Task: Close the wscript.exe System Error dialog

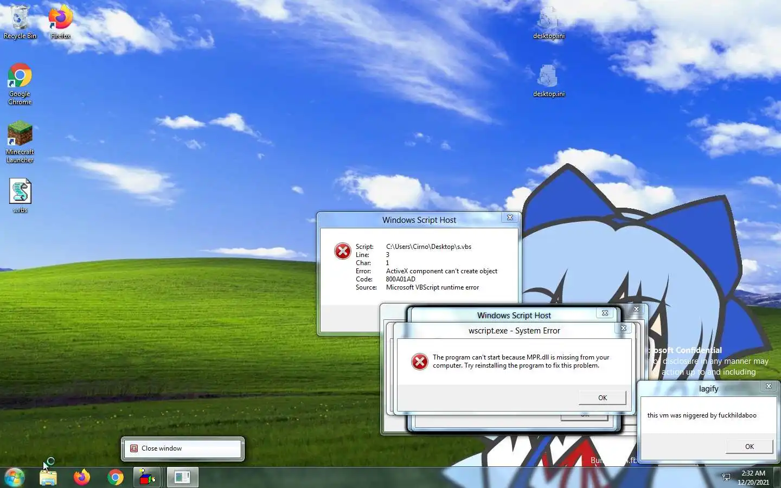Action: coord(623,328)
